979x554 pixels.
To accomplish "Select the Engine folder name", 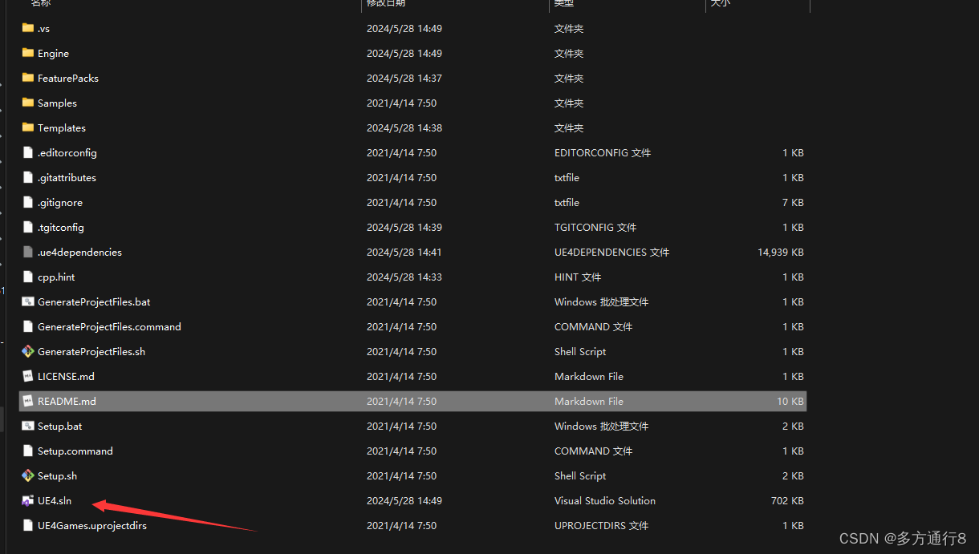I will (53, 54).
